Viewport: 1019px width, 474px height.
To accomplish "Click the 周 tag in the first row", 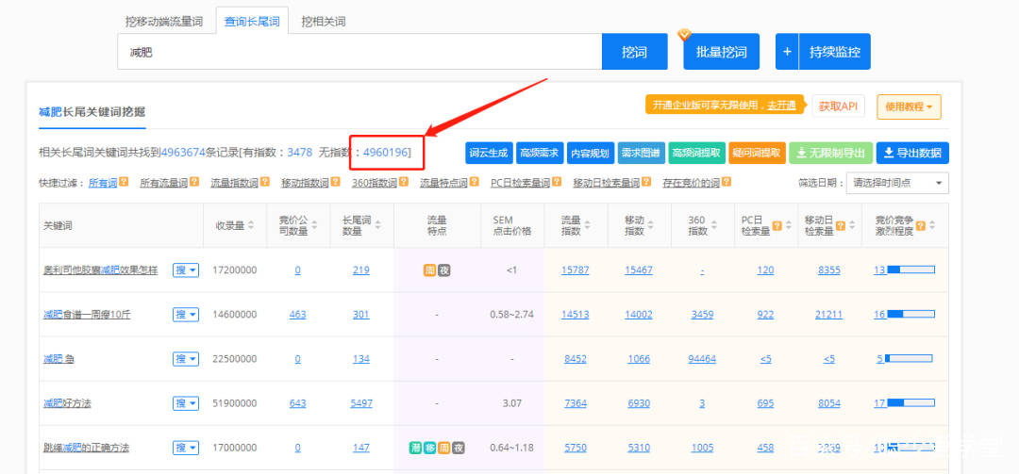I will [429, 270].
